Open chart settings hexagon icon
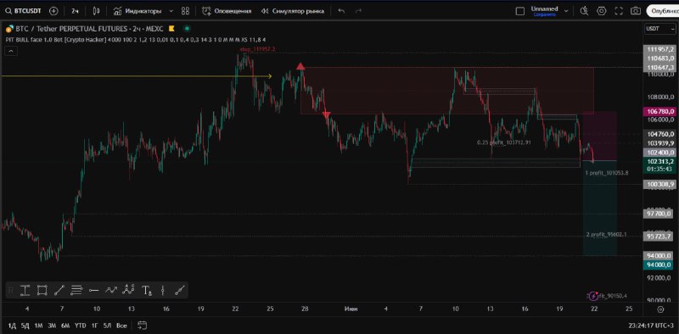 point(602,11)
